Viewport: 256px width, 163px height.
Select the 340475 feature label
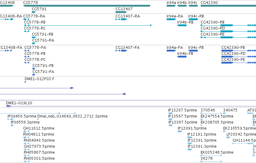tap(230, 110)
